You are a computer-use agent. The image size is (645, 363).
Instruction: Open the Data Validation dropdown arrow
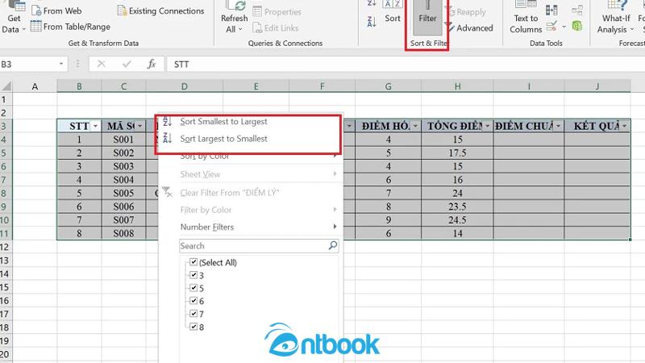point(564,27)
